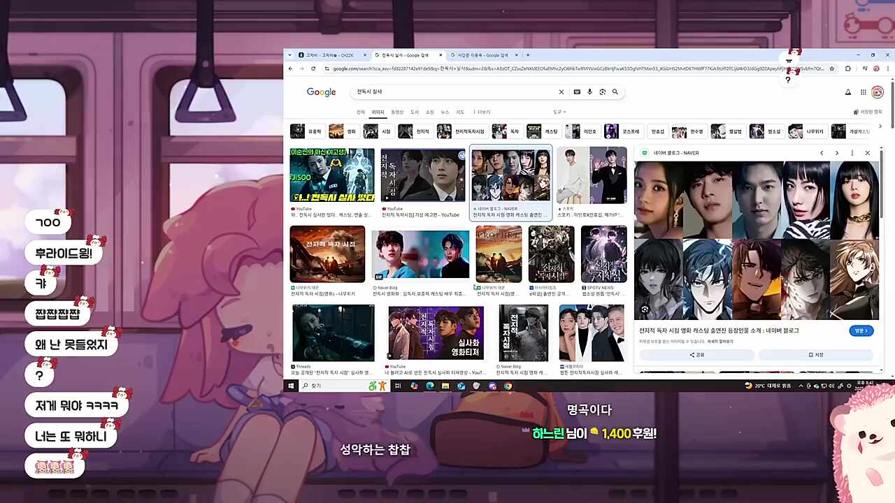Show next image in the preview panel
Viewport: 895px width, 503px height.
pyautogui.click(x=837, y=153)
